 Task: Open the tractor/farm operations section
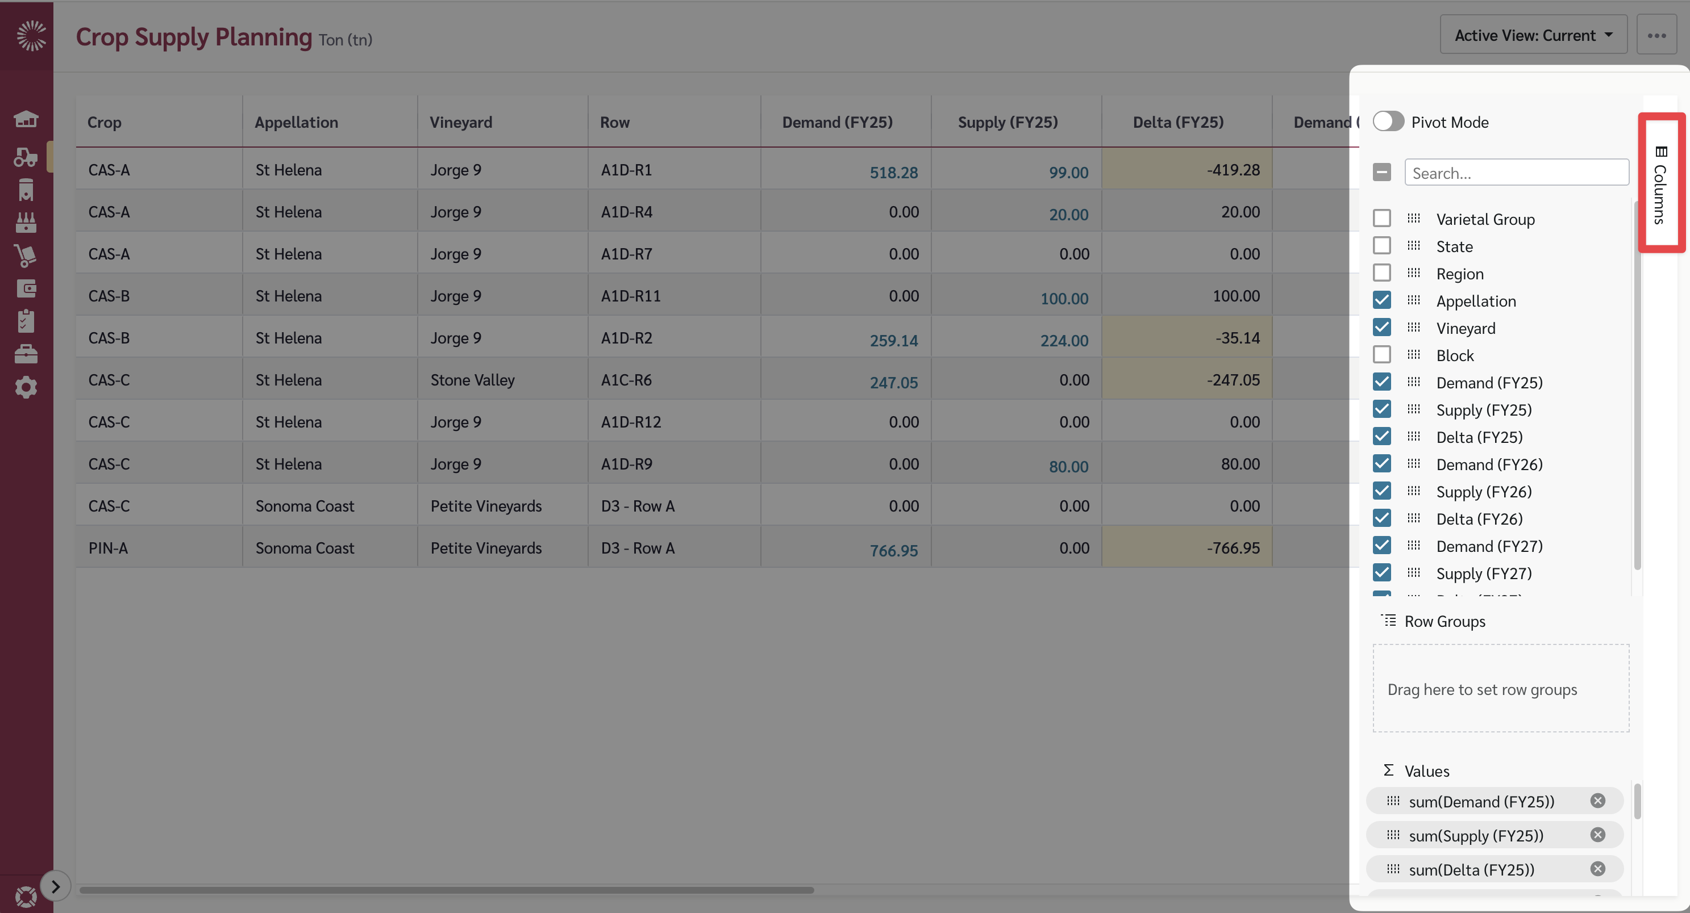tap(26, 157)
